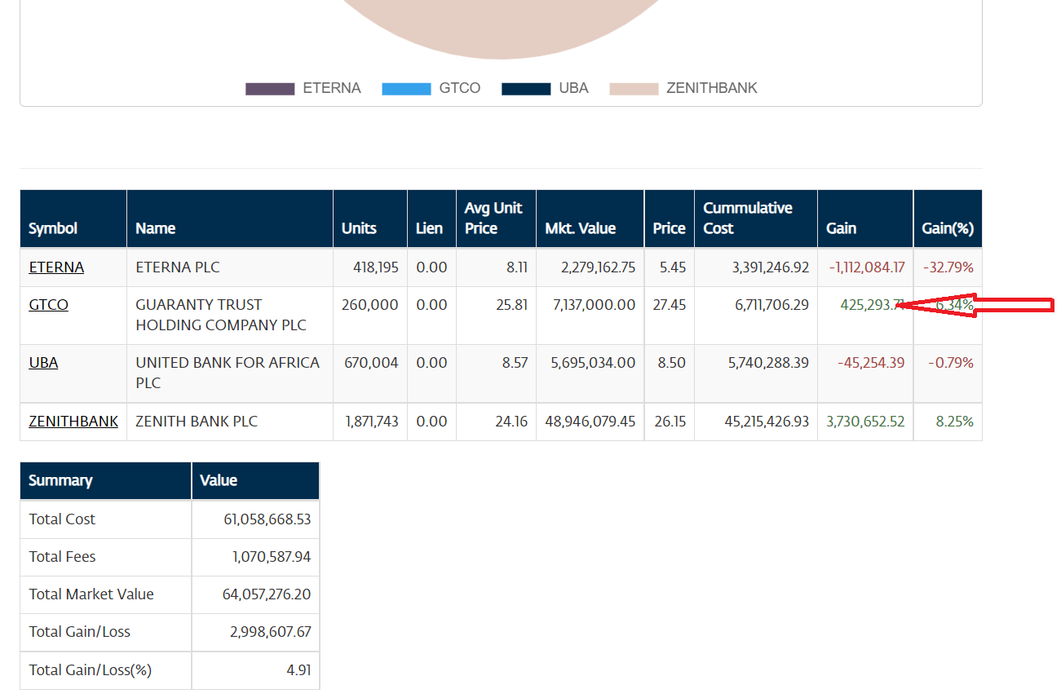Click UBA price 8.50
This screenshot has height=698, width=1061.
pos(672,363)
